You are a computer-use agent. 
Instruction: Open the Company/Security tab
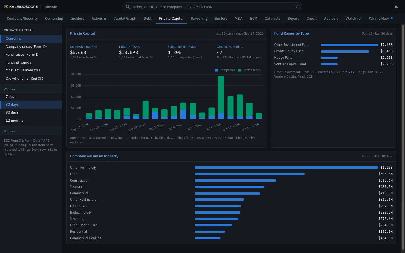[x=22, y=19]
